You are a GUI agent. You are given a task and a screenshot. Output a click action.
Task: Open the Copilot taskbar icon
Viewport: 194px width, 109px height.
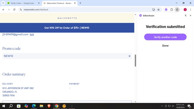26,106
